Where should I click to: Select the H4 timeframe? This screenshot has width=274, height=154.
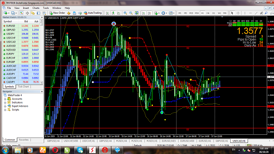click(208, 13)
